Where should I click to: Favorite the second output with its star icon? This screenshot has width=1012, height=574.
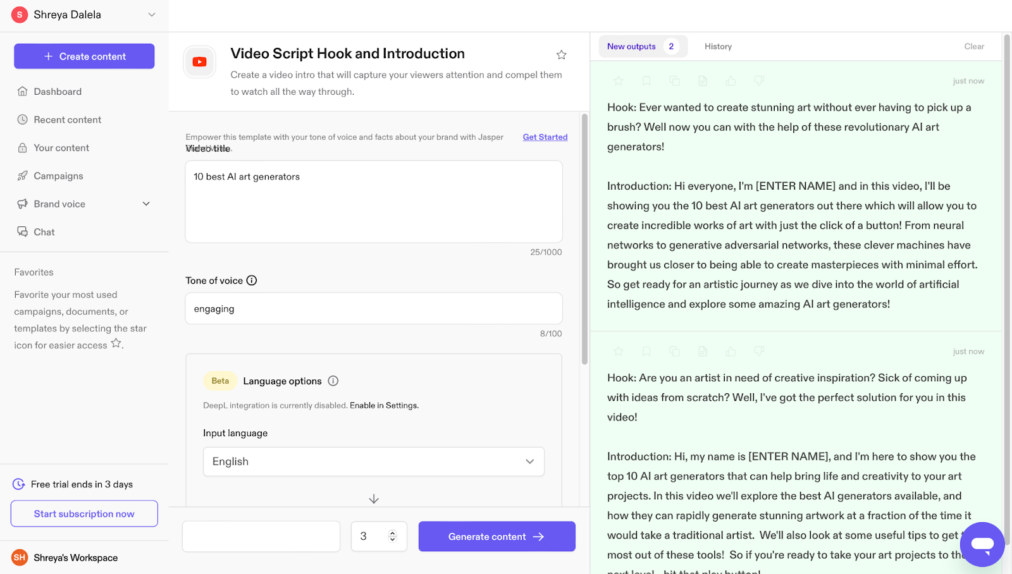tap(619, 351)
